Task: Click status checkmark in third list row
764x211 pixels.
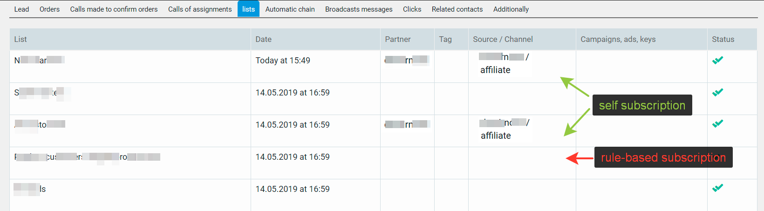Action: pos(717,123)
